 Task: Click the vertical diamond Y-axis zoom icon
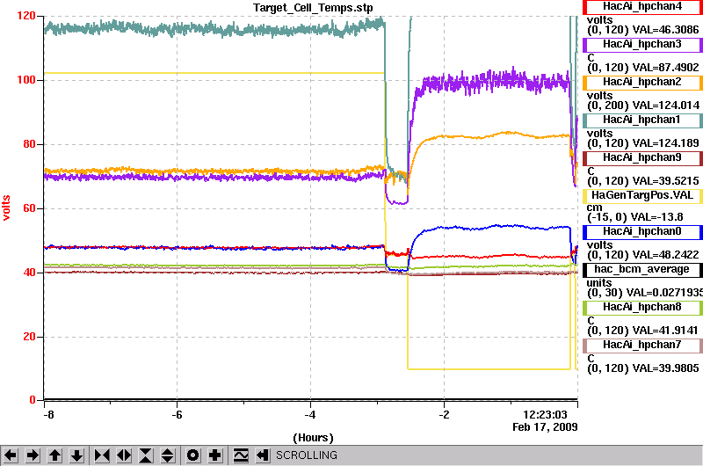tap(168, 455)
